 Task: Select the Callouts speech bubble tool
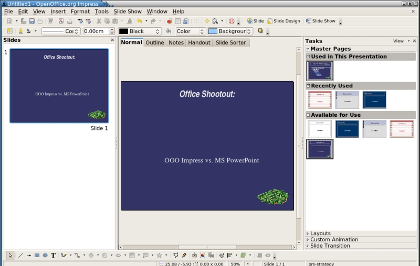pos(145,256)
